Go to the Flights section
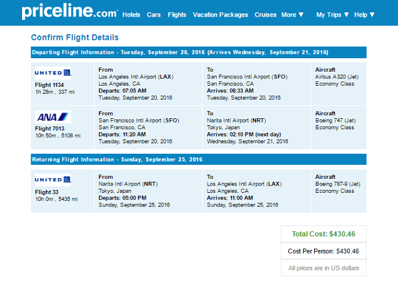 coord(177,15)
